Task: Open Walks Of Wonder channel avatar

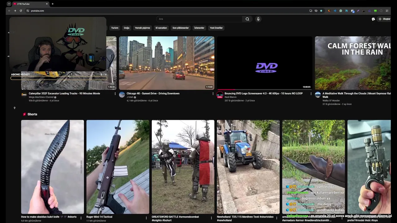Action: [318, 94]
